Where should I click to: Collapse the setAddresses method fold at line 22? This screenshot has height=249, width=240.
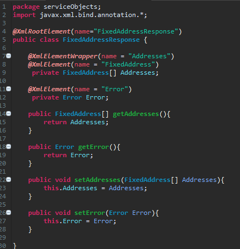pos(9,180)
